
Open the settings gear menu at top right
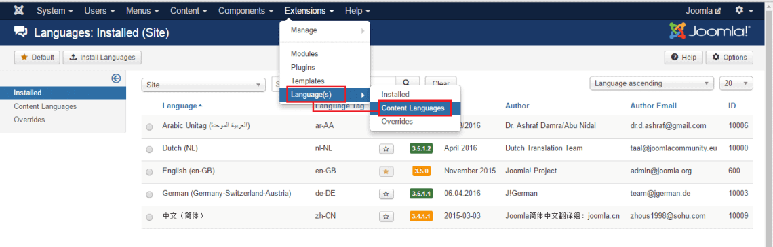click(744, 10)
